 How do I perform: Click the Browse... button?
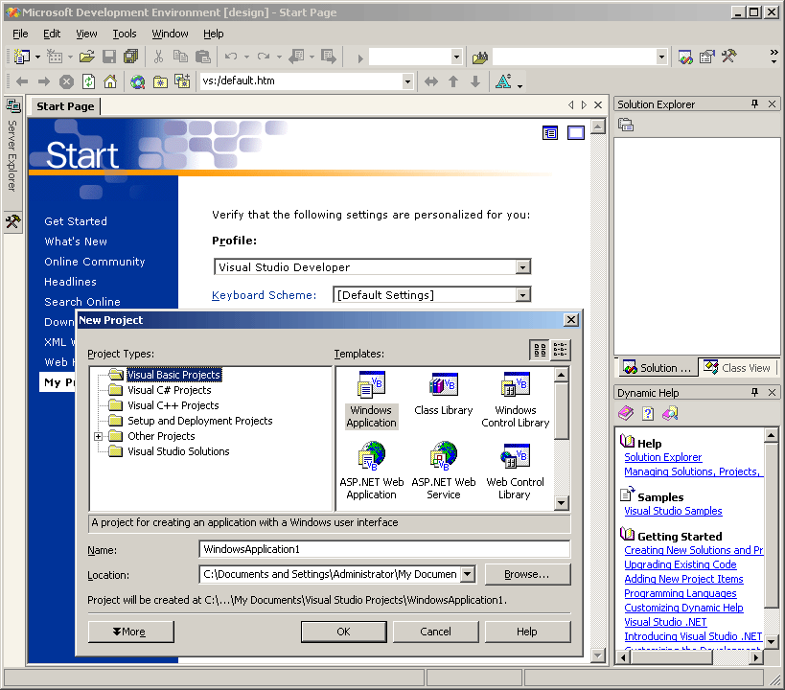coord(527,574)
